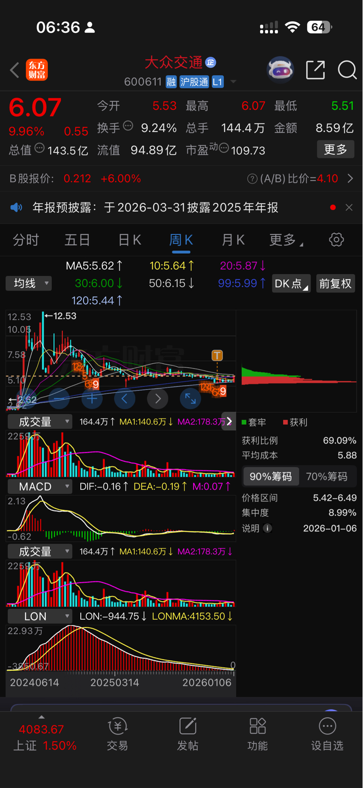The height and width of the screenshot is (788, 363).
Task: Switch to 五日 tab
Action: click(x=77, y=240)
